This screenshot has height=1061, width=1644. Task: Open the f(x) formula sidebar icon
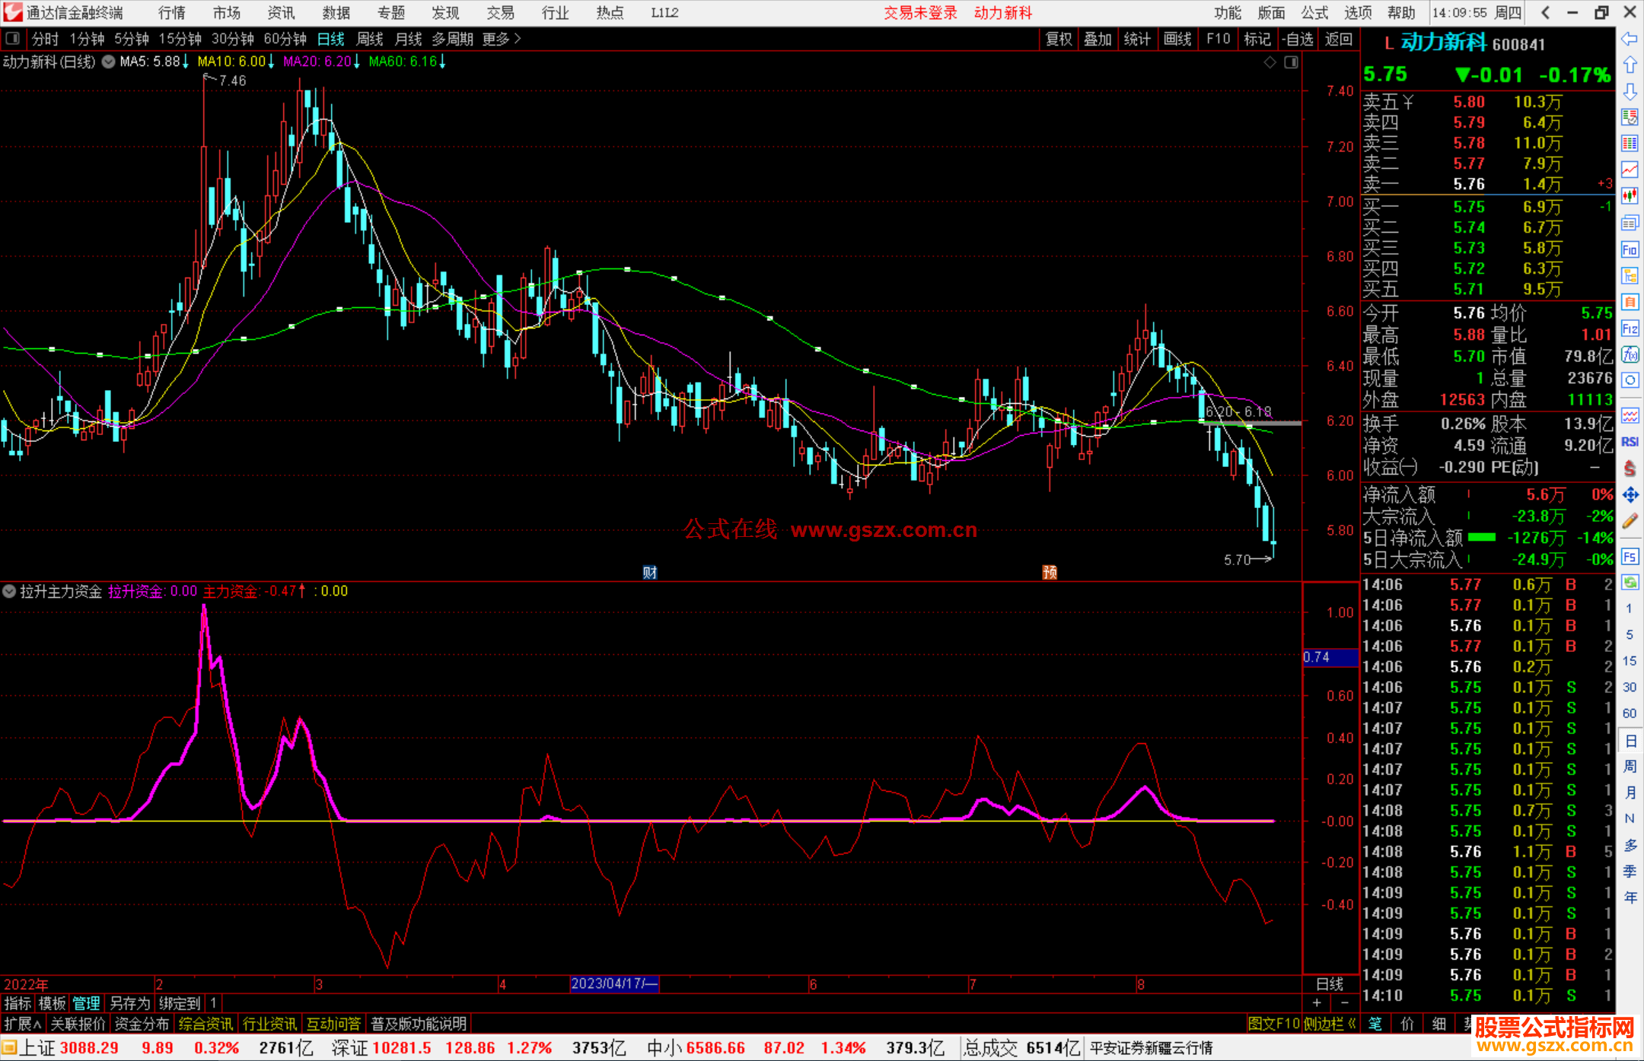tap(1630, 355)
